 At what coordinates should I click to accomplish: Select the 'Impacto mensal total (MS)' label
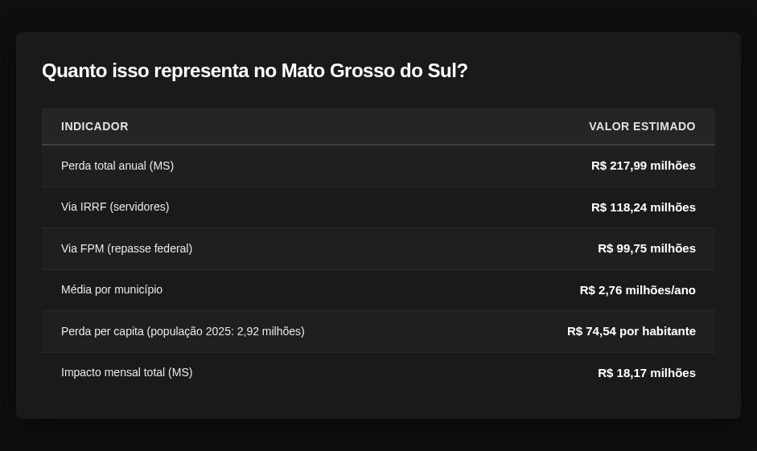pos(126,372)
